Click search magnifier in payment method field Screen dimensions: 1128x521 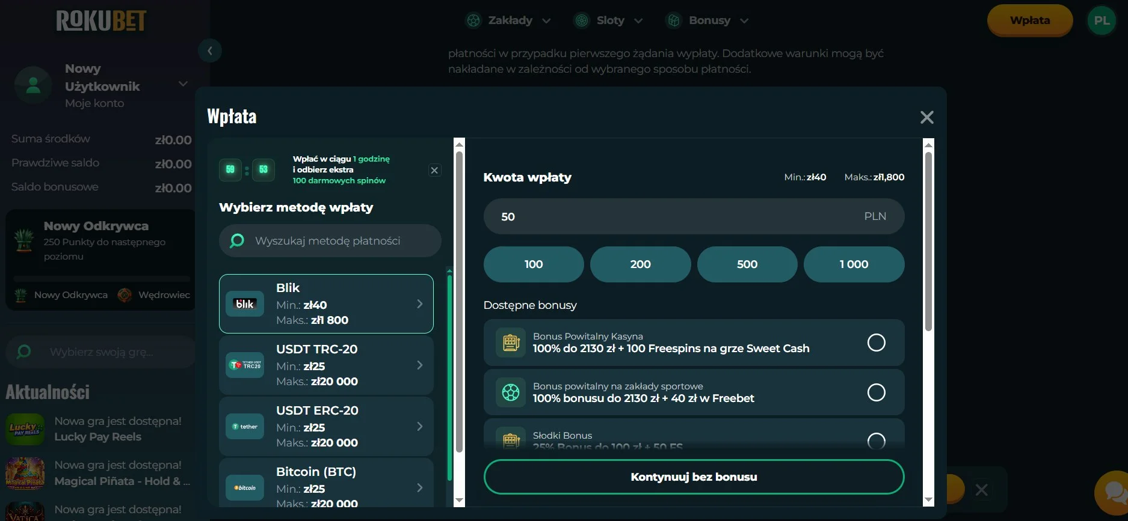(237, 241)
